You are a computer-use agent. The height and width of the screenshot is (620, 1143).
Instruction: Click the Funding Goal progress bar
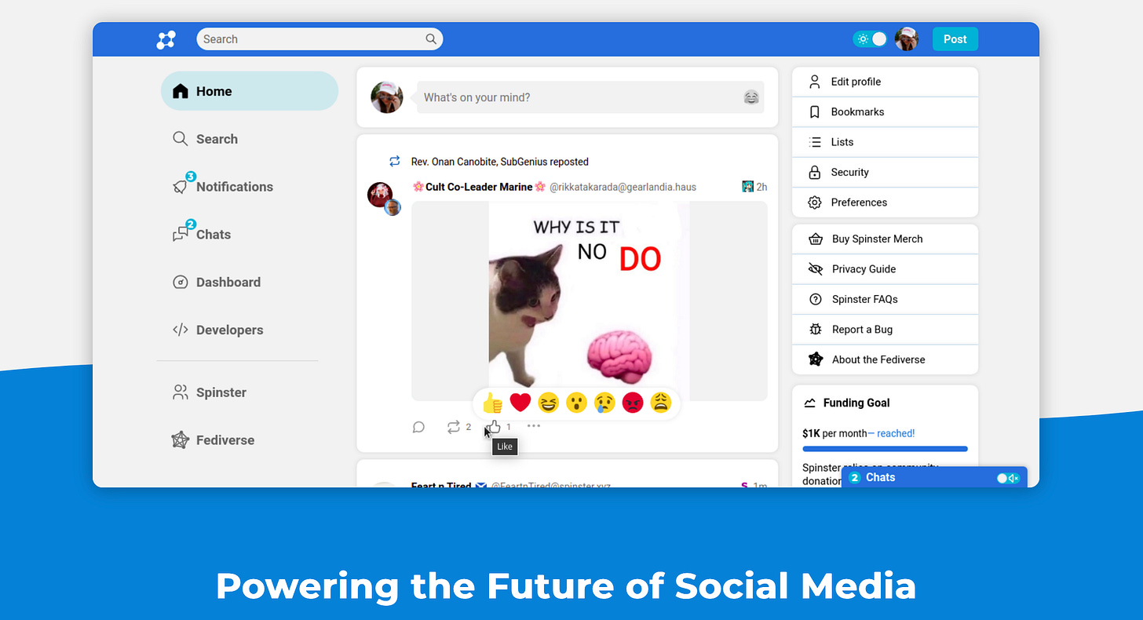click(x=885, y=449)
